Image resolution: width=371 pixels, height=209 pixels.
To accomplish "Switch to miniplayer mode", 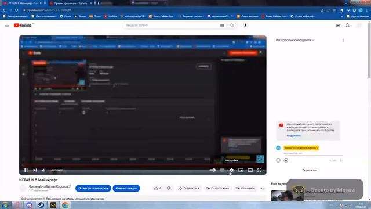I will pyautogui.click(x=241, y=170).
